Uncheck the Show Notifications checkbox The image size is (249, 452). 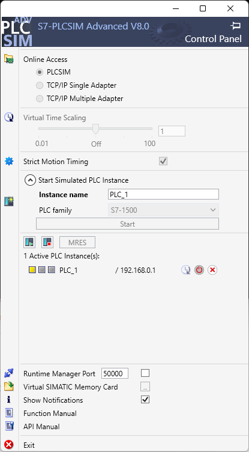pyautogui.click(x=145, y=400)
